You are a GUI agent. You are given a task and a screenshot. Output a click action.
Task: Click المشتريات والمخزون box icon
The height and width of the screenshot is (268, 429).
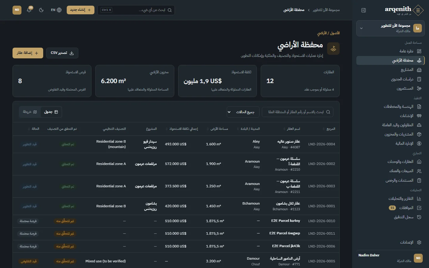click(x=419, y=134)
